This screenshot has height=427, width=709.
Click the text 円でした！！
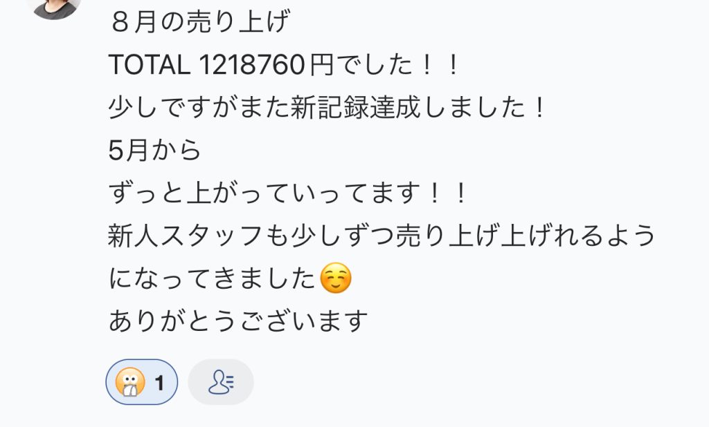click(x=385, y=64)
